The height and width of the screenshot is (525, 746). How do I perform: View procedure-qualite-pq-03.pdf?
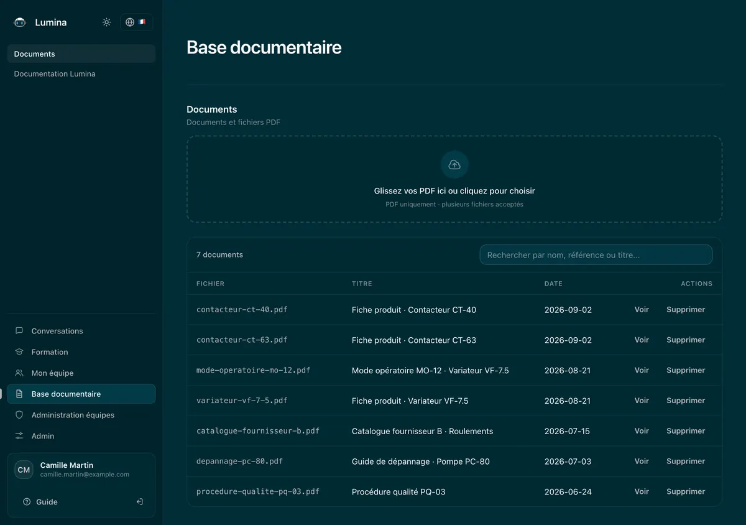(642, 491)
